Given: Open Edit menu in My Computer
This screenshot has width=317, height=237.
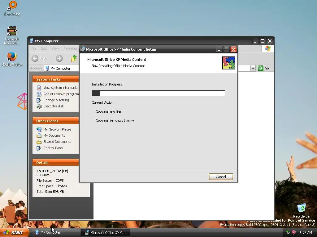Looking at the screenshot, I should 44,48.
